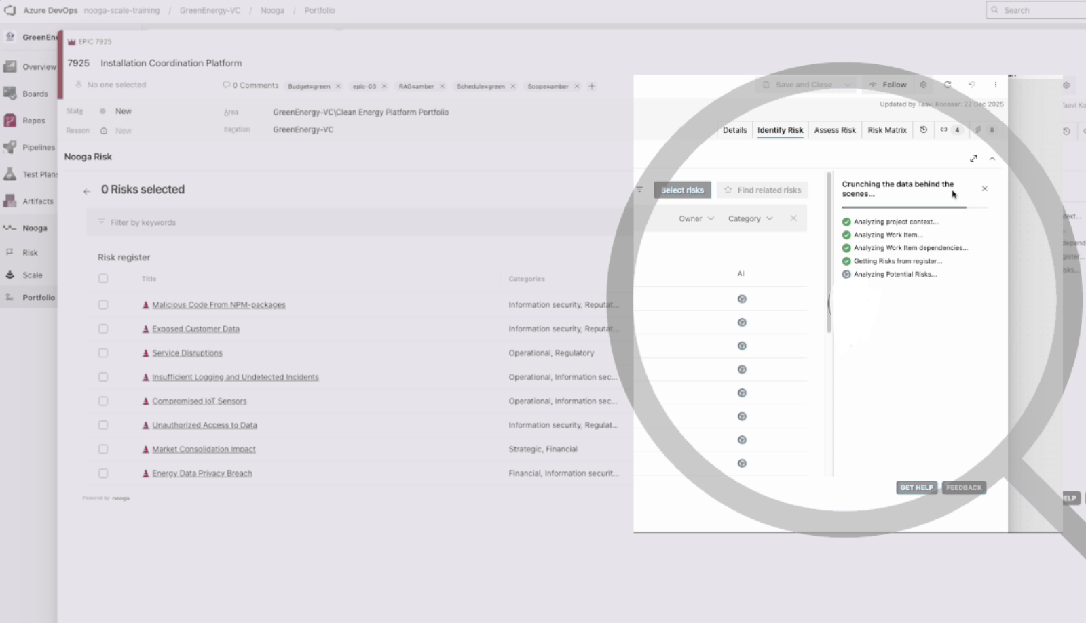Open Overview from the sidebar icon

[x=10, y=66]
